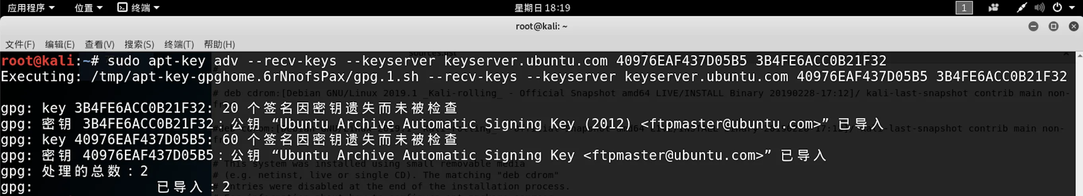This screenshot has width=1083, height=196.
Task: Click the terminal icon in top bar
Action: (x=122, y=7)
